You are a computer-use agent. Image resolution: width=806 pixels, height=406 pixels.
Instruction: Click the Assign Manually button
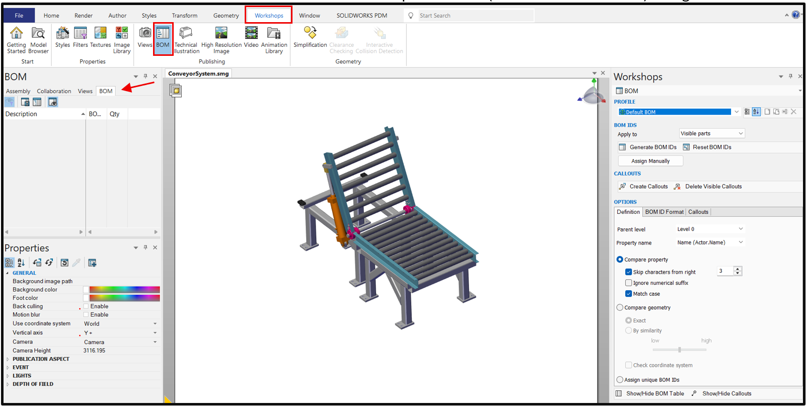coord(650,161)
